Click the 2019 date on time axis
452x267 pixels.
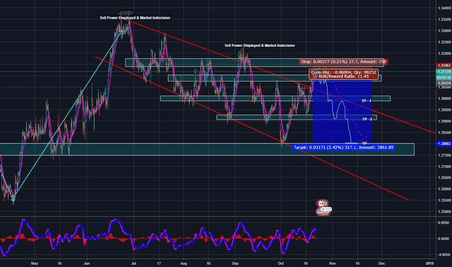tap(430, 263)
